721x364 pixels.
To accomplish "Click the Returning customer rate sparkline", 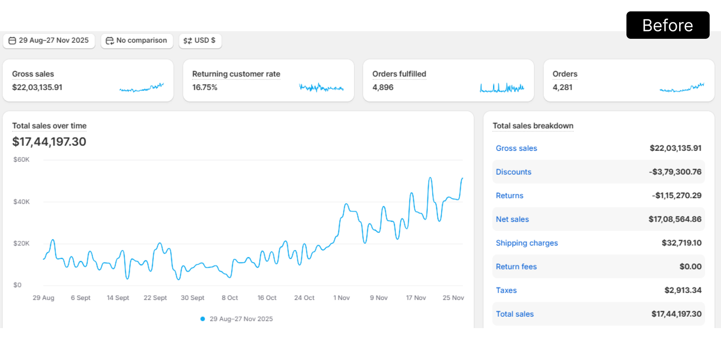I will tap(321, 87).
